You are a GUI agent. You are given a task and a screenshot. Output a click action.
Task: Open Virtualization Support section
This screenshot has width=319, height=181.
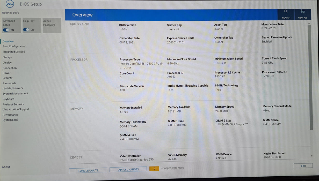click(x=16, y=109)
